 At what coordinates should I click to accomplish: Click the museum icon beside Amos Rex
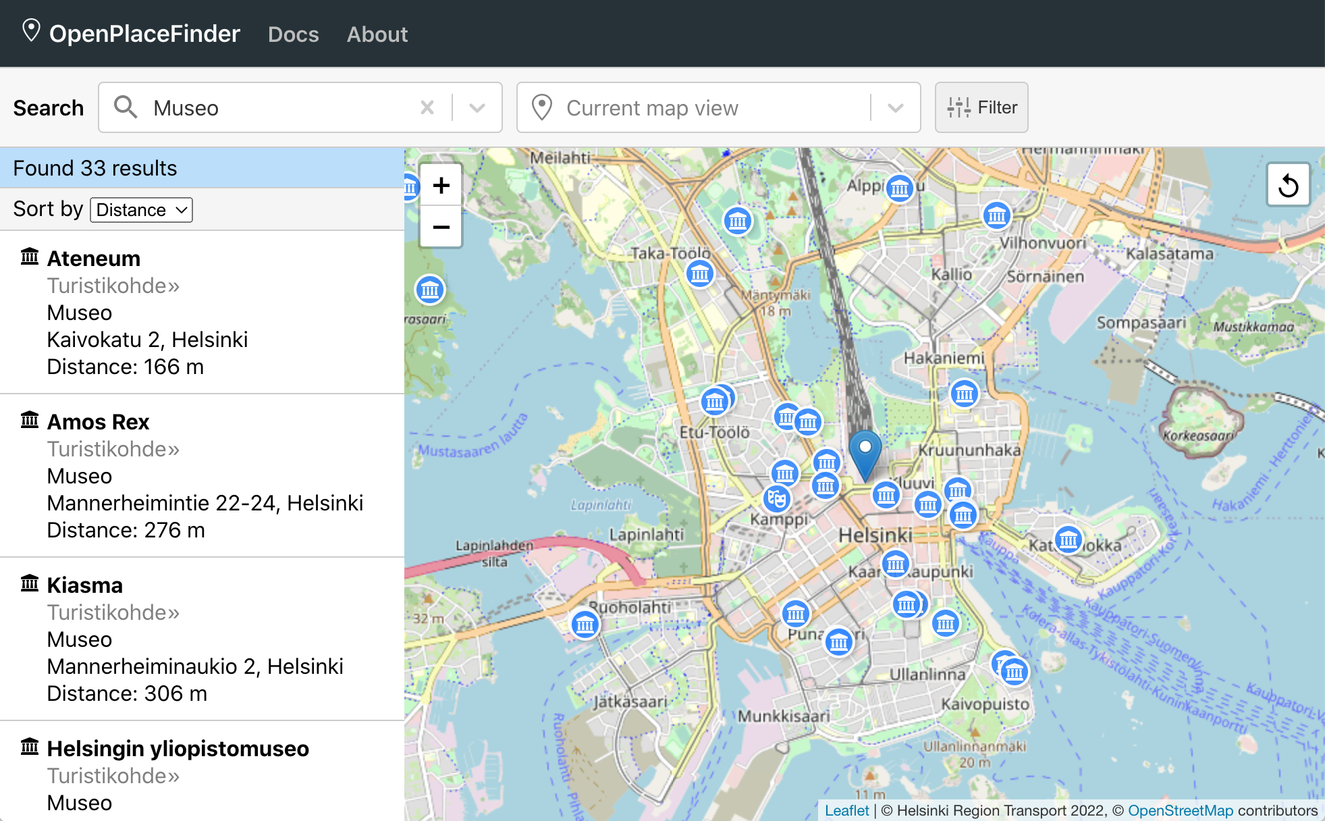click(x=30, y=420)
